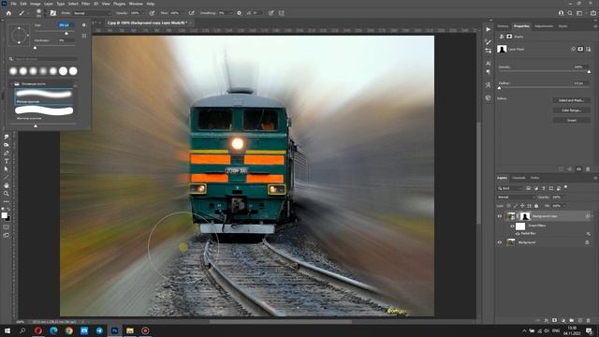Select the Hand tool
This screenshot has width=599, height=337.
[7, 185]
